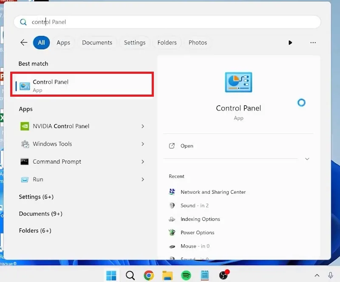Switch to the Settings filter tab
340x282 pixels.
tap(135, 42)
